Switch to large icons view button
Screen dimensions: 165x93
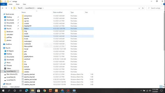[x=163, y=87]
